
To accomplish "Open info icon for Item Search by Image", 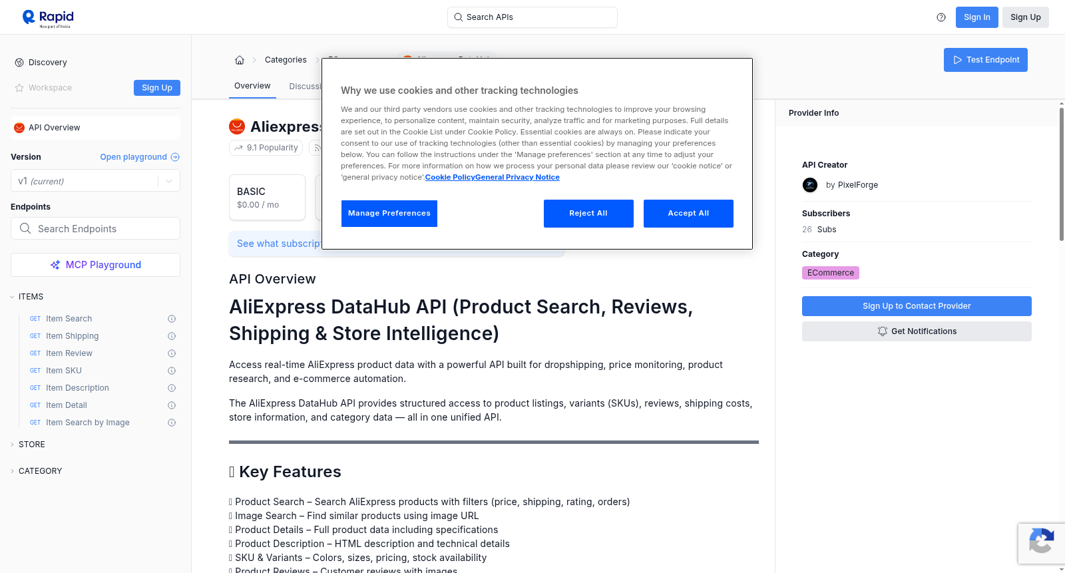I will tap(172, 423).
